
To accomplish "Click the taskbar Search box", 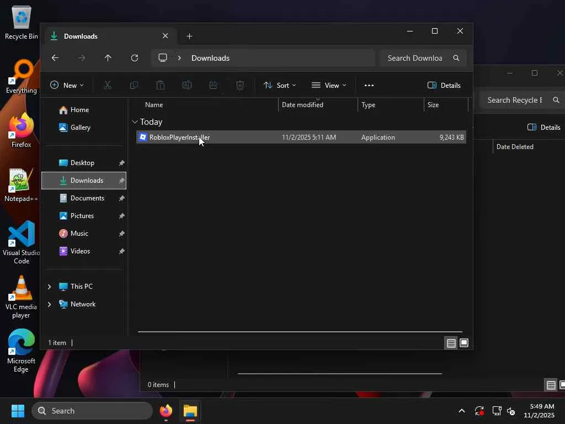I will [x=92, y=411].
